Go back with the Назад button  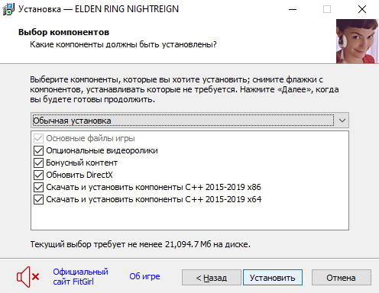tap(212, 278)
